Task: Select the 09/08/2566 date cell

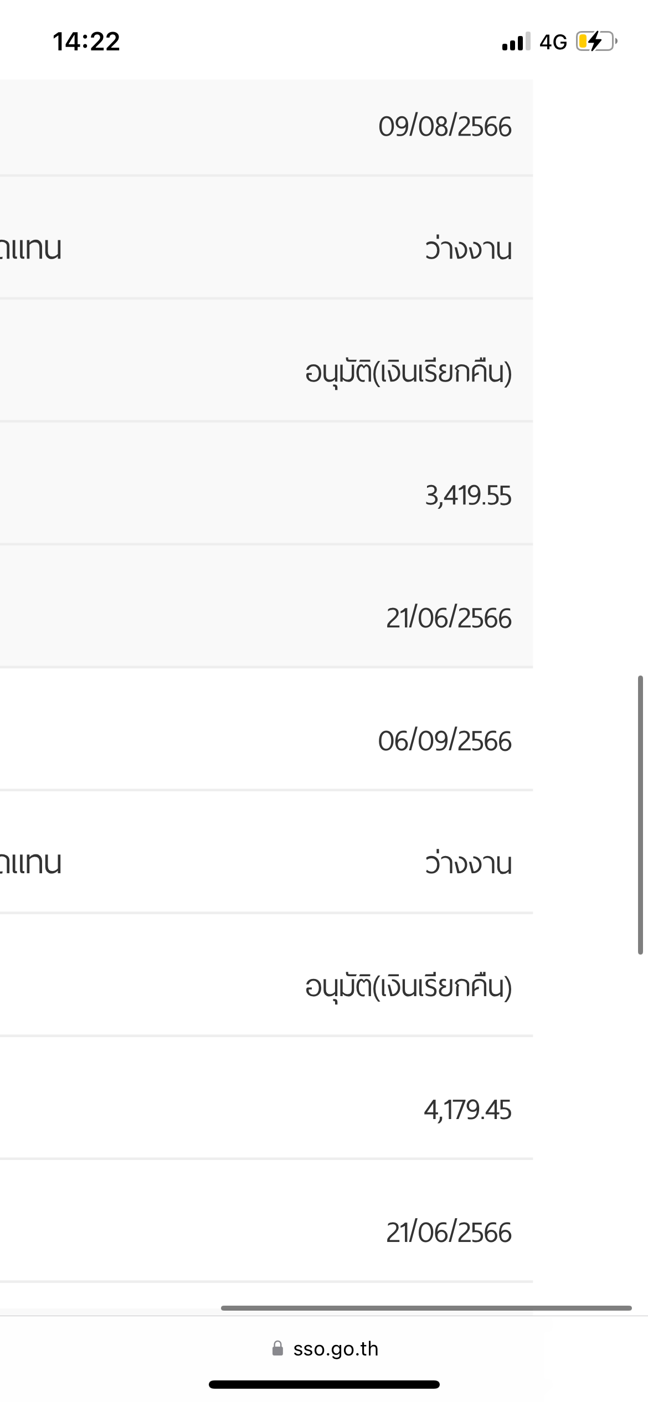Action: pos(445,127)
